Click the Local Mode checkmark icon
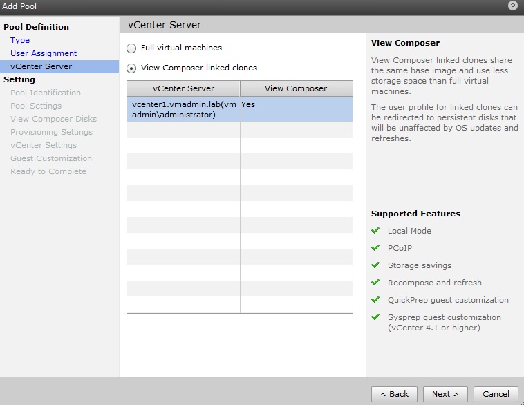Image resolution: width=524 pixels, height=405 pixels. (375, 231)
